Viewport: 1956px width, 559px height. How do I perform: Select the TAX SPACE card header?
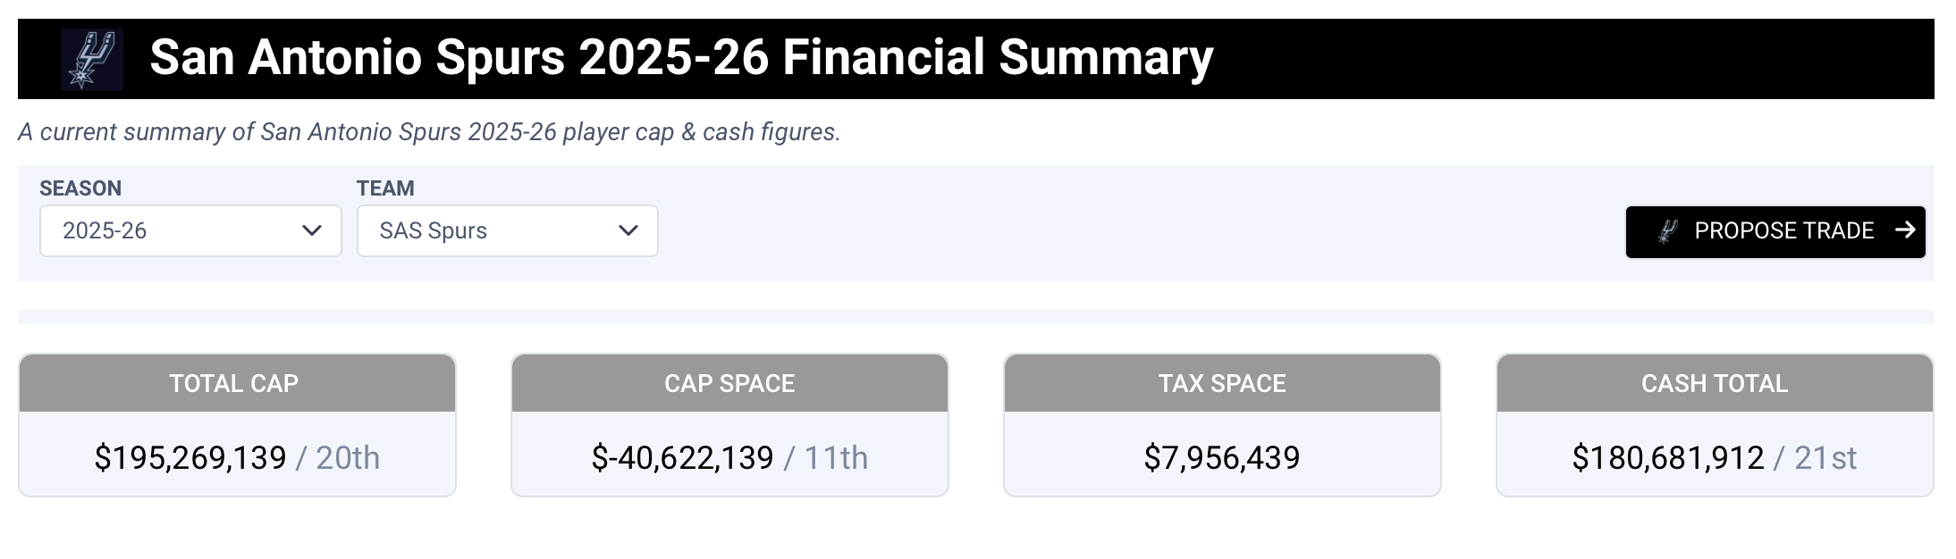tap(1222, 383)
